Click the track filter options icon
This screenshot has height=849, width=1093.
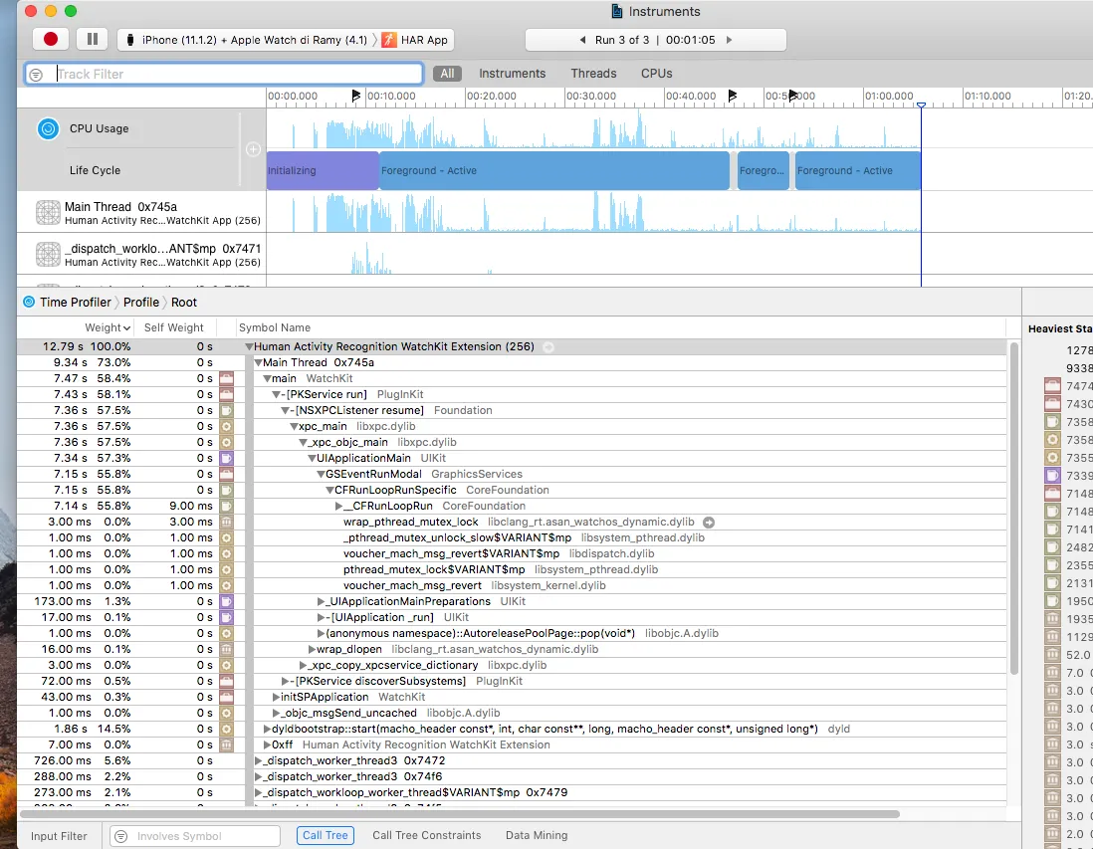[36, 74]
